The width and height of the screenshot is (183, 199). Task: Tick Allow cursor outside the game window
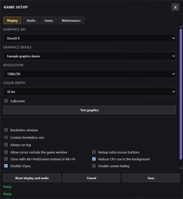(6, 152)
